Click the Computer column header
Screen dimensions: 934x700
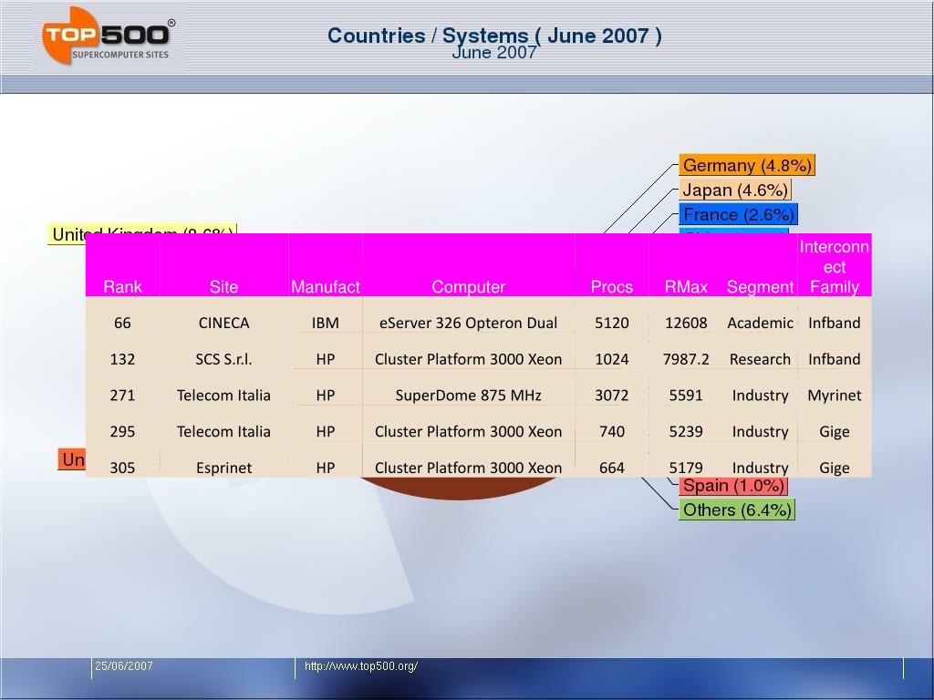point(468,287)
